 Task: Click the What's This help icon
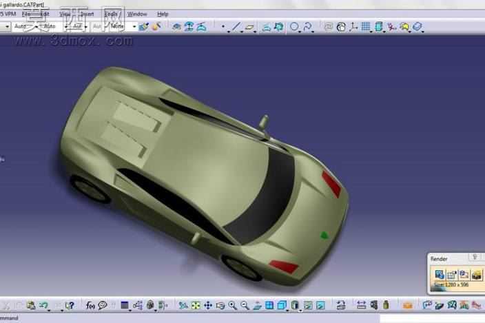[x=70, y=306]
